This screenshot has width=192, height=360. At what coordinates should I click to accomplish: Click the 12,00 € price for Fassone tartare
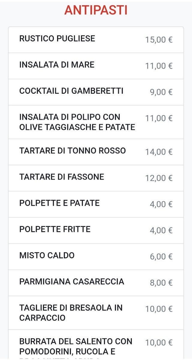click(x=159, y=178)
